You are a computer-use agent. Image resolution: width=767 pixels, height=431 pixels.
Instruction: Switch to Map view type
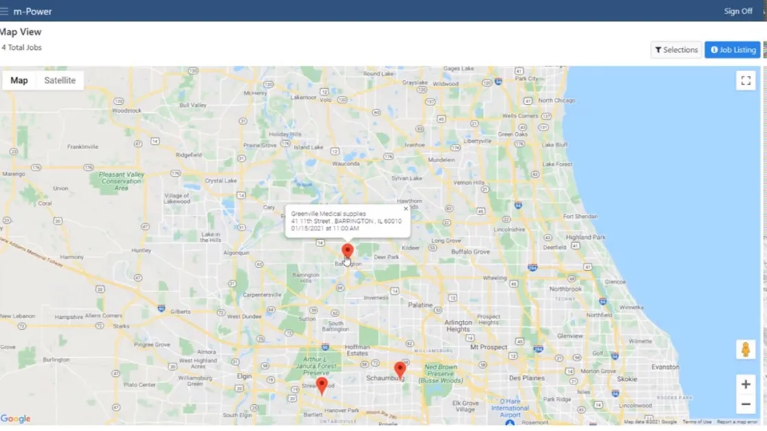(x=19, y=81)
